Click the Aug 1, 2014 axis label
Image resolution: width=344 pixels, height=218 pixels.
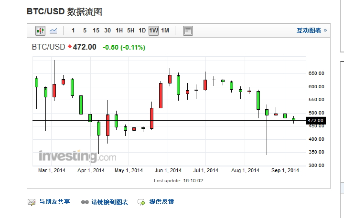coord(245,170)
